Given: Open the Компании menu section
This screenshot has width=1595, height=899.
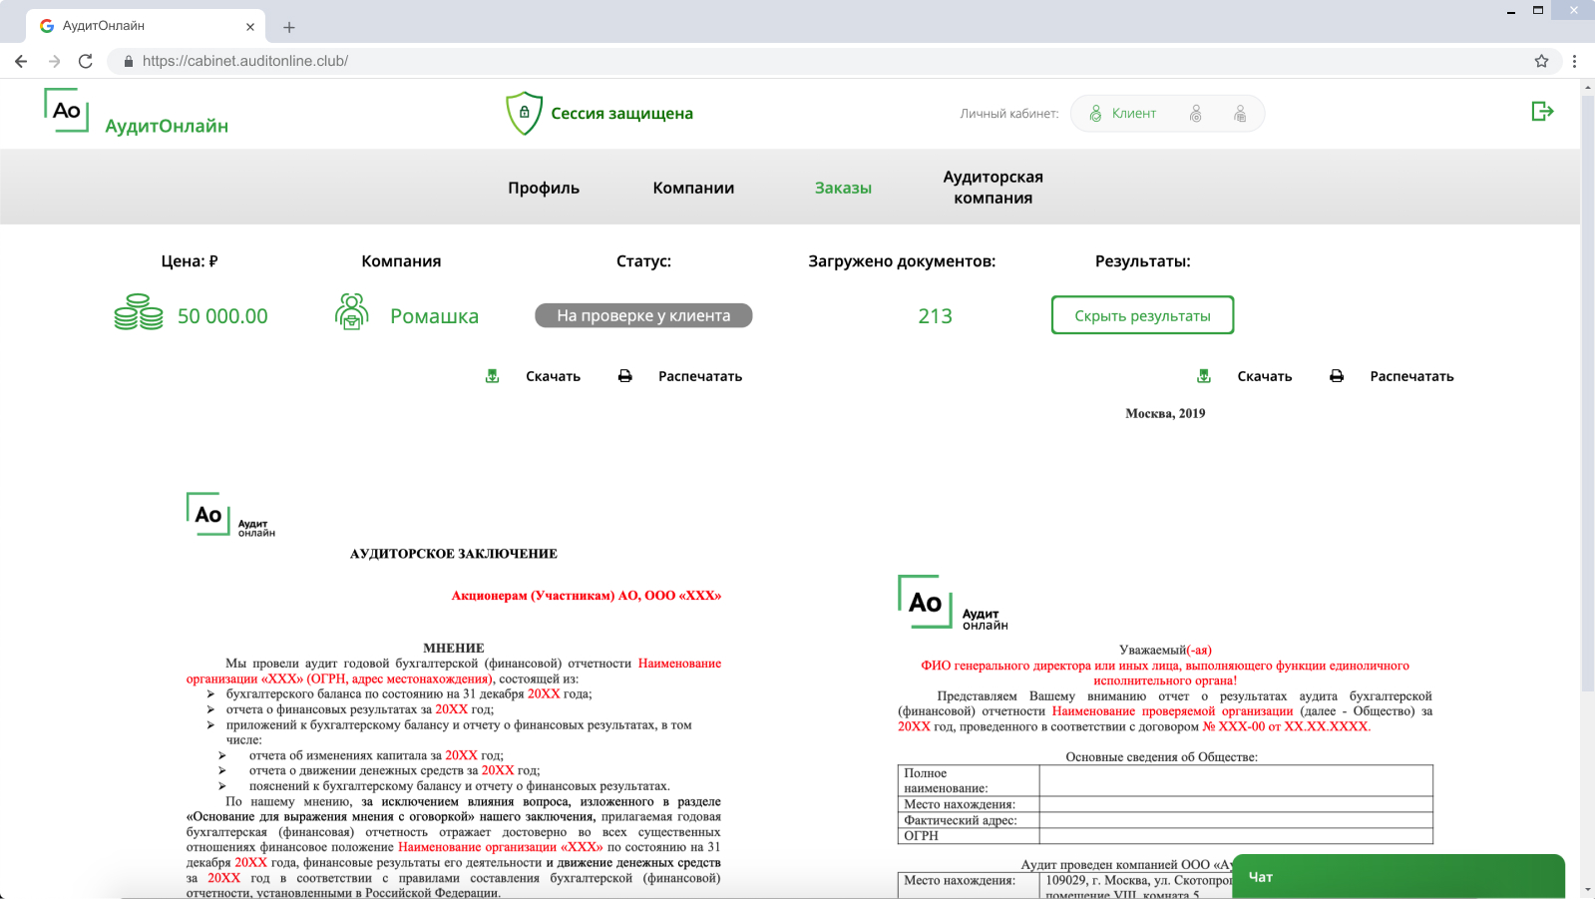Looking at the screenshot, I should point(693,188).
